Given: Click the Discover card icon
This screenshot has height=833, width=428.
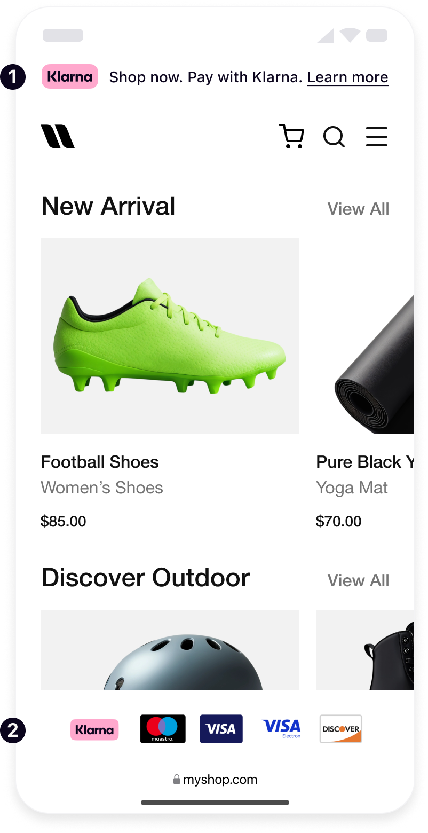Looking at the screenshot, I should pos(341,729).
